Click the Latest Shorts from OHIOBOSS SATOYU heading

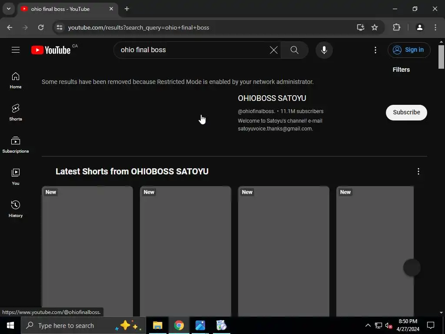[x=132, y=171]
